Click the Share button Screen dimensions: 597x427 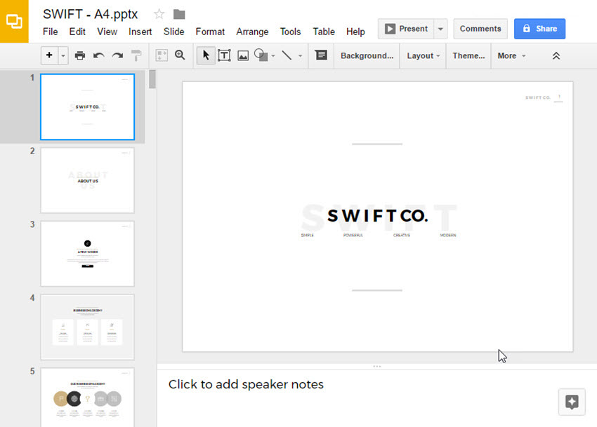539,28
